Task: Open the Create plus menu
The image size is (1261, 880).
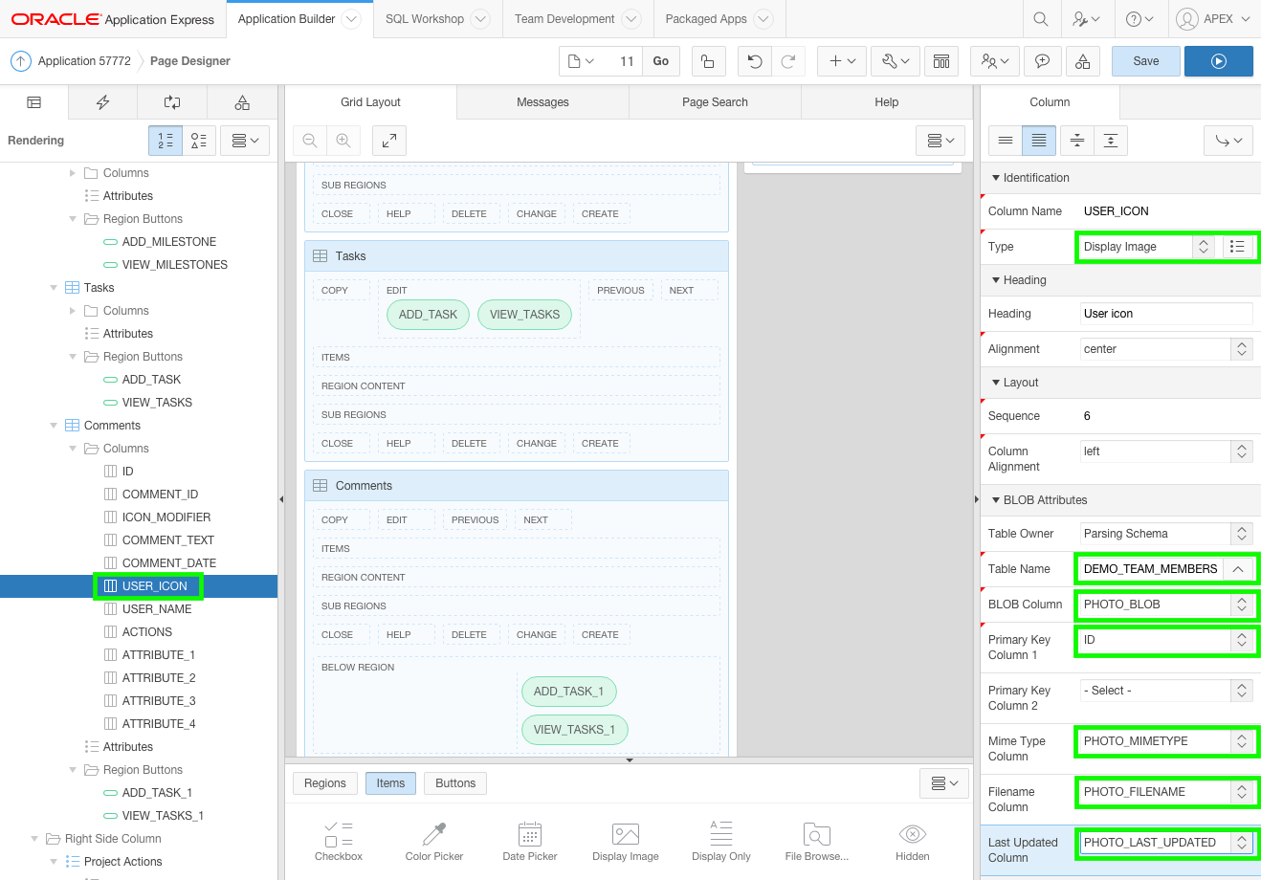Action: tap(843, 61)
